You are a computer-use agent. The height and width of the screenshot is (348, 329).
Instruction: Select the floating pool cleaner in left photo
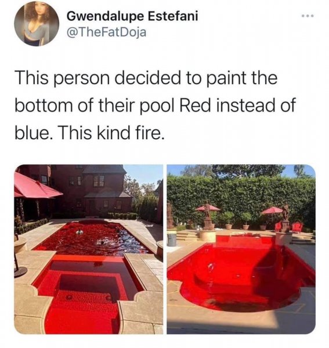79,233
